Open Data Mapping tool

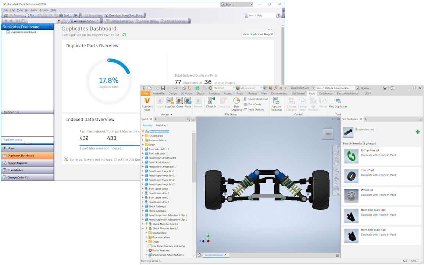236,104
